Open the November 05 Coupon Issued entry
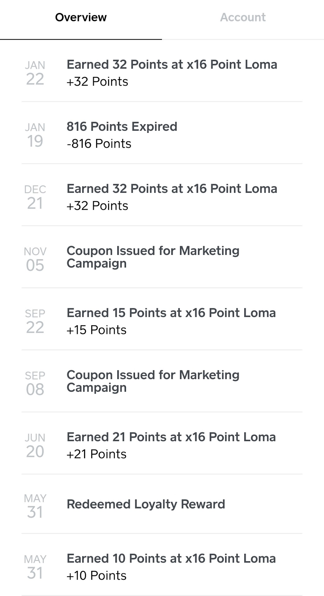The image size is (324, 596). [x=153, y=257]
